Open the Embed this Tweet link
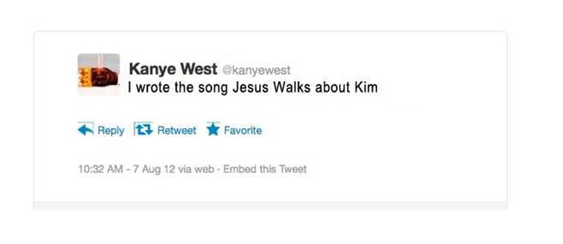The image size is (563, 244). pos(265,169)
